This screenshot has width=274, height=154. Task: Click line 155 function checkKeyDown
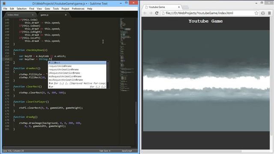pos(30,50)
